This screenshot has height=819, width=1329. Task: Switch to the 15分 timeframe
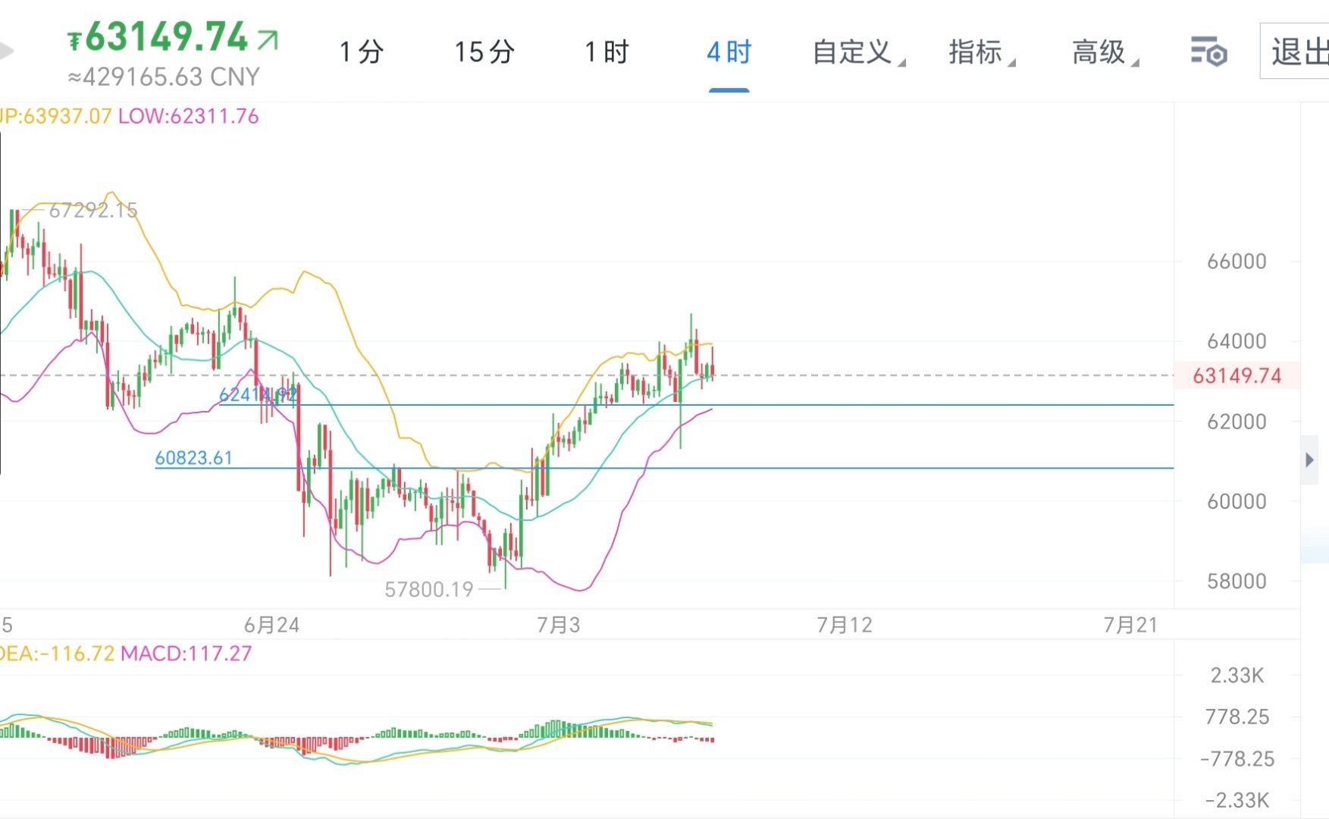(484, 52)
